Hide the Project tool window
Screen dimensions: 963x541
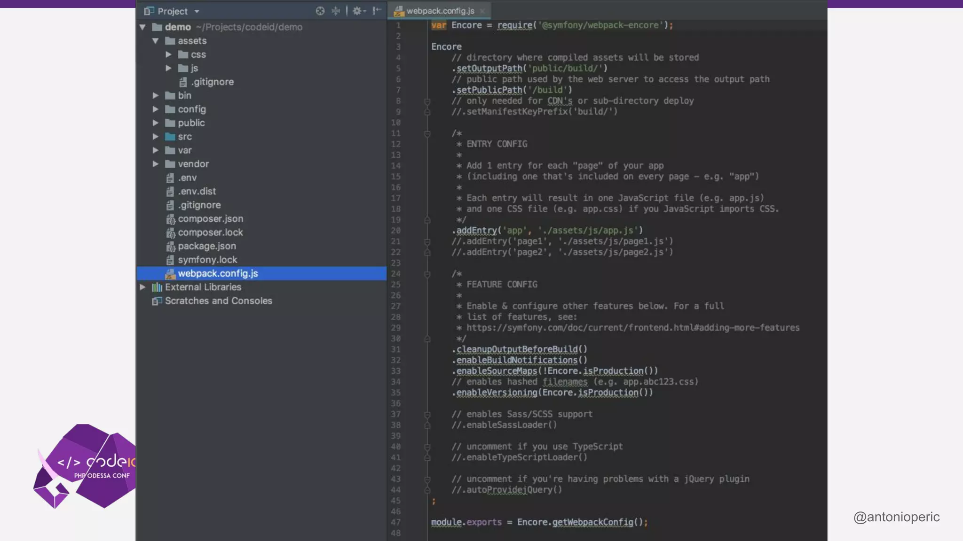(377, 11)
